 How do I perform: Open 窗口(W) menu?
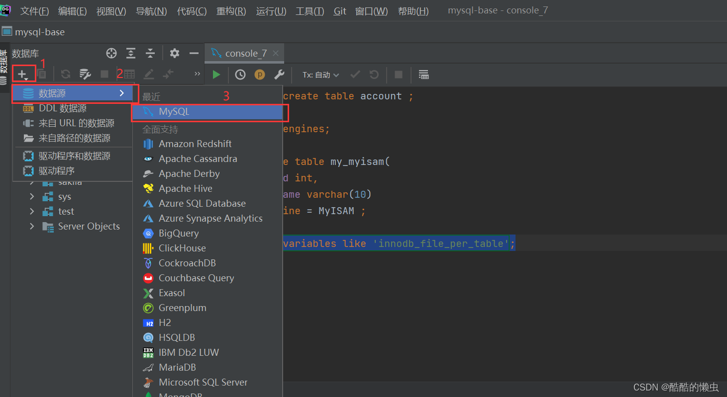pos(372,11)
